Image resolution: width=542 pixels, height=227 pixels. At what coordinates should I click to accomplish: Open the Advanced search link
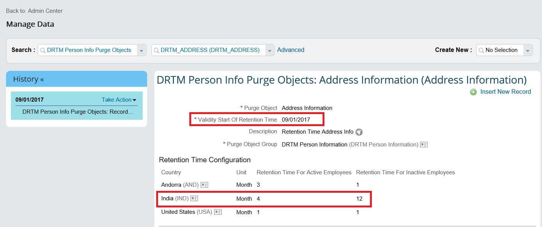[291, 50]
